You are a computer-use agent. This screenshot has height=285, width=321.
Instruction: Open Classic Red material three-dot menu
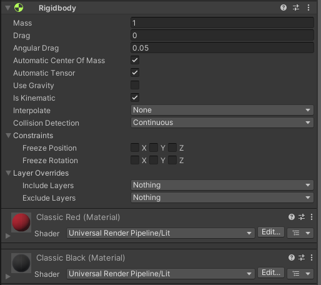pyautogui.click(x=312, y=217)
